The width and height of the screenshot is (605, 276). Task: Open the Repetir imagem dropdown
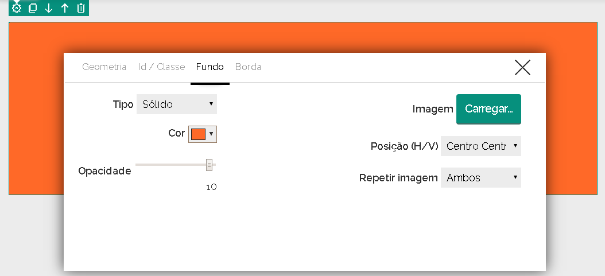pos(480,178)
